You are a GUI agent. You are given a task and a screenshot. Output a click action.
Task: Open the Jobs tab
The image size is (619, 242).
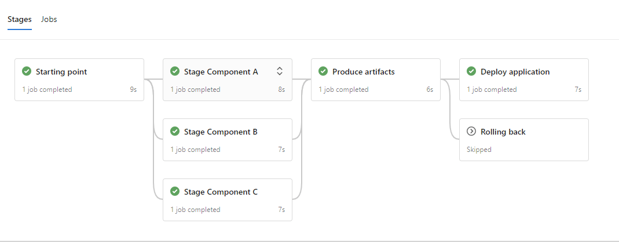click(49, 20)
